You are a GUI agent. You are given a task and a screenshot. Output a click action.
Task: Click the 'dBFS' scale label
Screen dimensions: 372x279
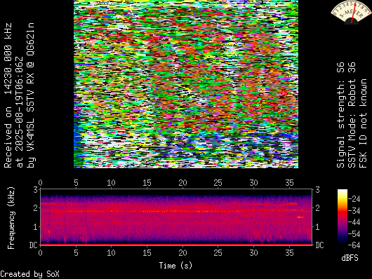point(350,258)
